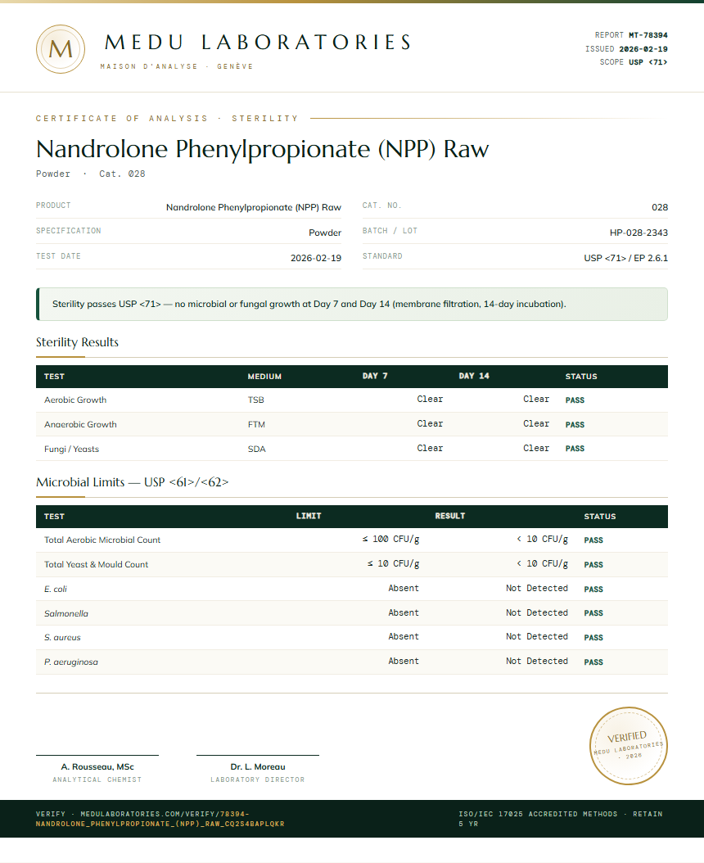Select the batch number HP-028-2343
This screenshot has width=704, height=863.
coord(639,233)
